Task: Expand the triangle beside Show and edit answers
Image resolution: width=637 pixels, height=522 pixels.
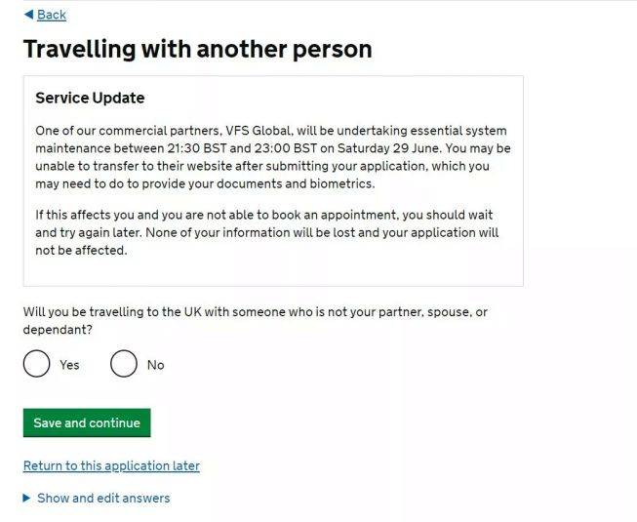Action: coord(27,498)
